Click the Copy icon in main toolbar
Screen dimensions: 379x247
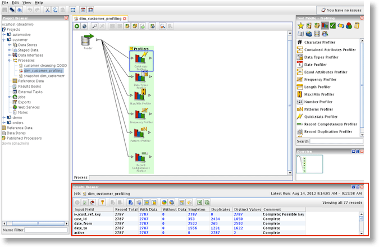coord(55,10)
